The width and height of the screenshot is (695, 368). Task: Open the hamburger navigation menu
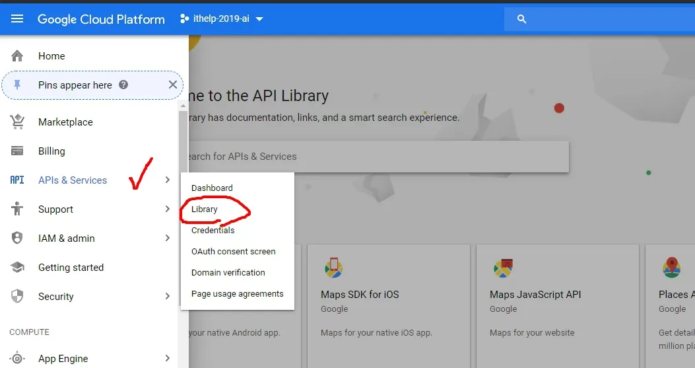[x=17, y=18]
